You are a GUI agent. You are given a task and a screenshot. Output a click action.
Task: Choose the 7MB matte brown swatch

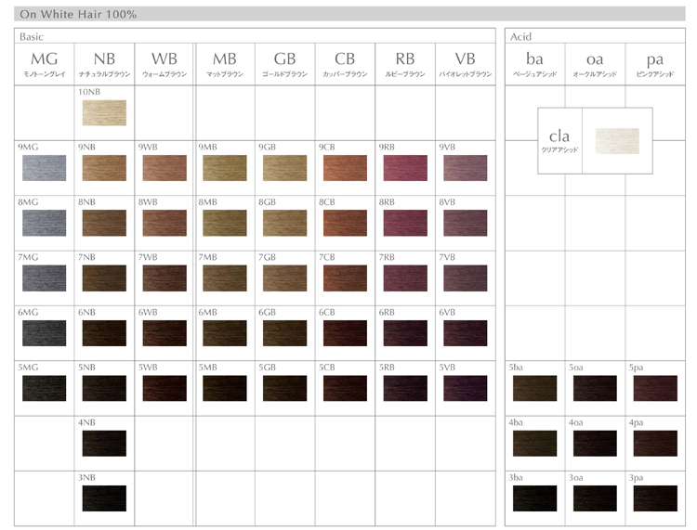click(224, 278)
